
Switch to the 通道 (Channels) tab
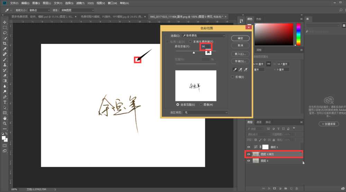(259, 122)
